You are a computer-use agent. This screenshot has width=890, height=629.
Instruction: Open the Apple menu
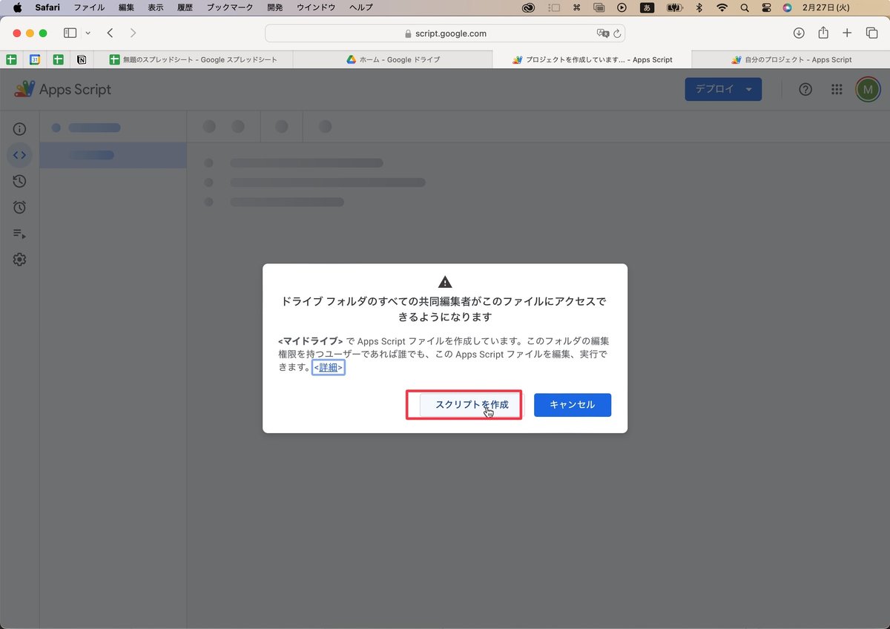click(x=17, y=7)
